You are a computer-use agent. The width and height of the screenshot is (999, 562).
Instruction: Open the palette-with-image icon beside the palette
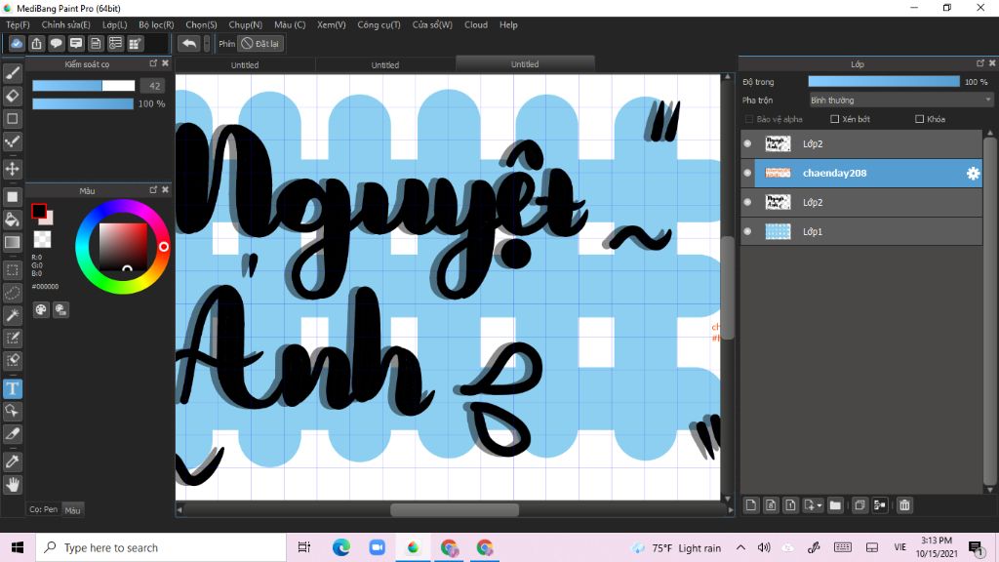(x=60, y=309)
